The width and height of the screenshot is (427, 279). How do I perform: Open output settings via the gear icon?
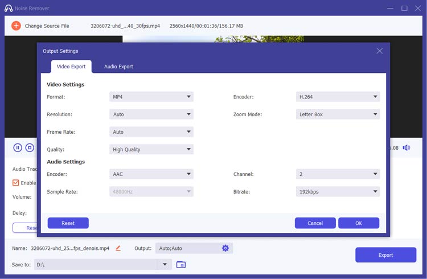225,248
